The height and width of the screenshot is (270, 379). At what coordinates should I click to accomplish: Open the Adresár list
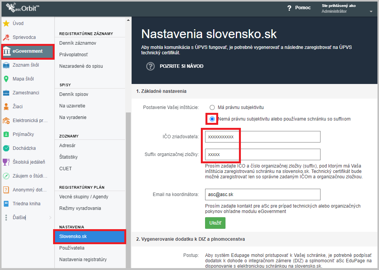coord(67,146)
